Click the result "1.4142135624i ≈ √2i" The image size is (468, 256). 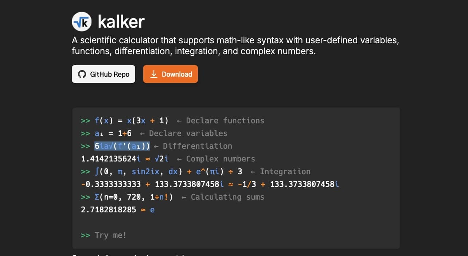point(125,159)
